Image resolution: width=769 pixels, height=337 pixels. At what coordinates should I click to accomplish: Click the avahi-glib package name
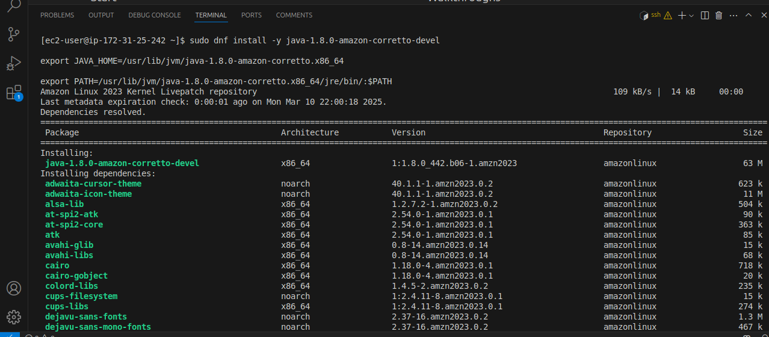tap(69, 246)
